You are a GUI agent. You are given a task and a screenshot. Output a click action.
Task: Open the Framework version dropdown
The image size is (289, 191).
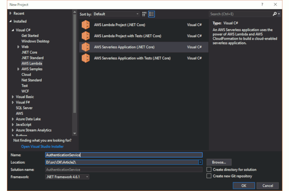(67, 177)
